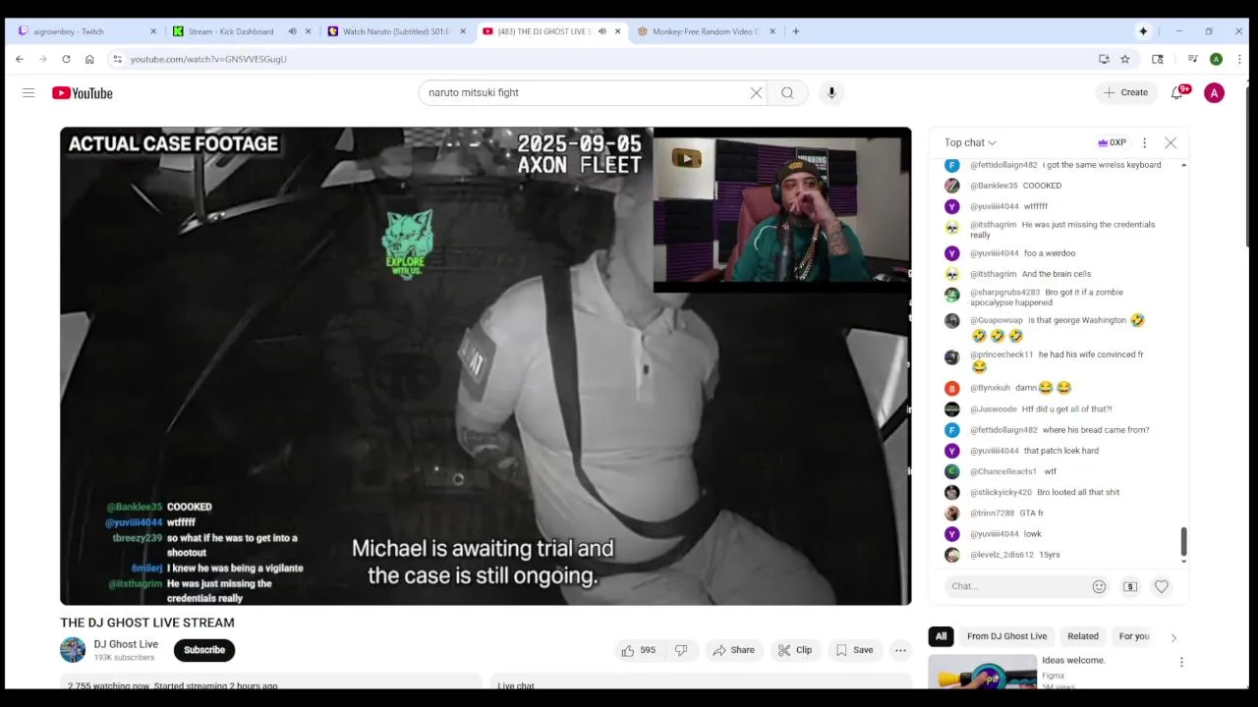Close the live chat panel
Screen dimensions: 1258x707
point(1171,142)
